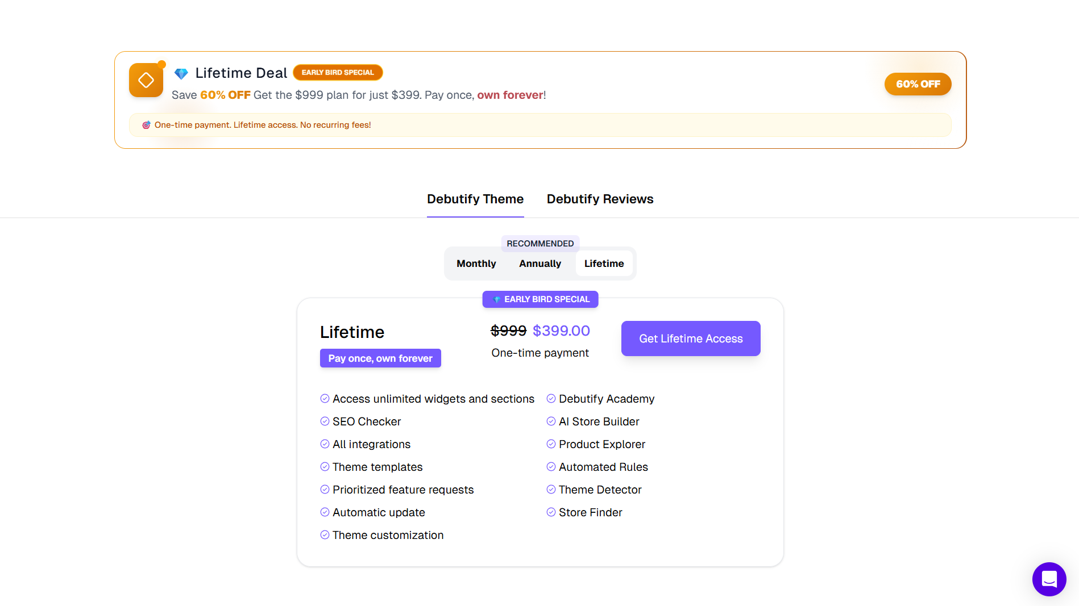1079x606 pixels.
Task: Click the Get Lifetime Access button
Action: coord(690,338)
